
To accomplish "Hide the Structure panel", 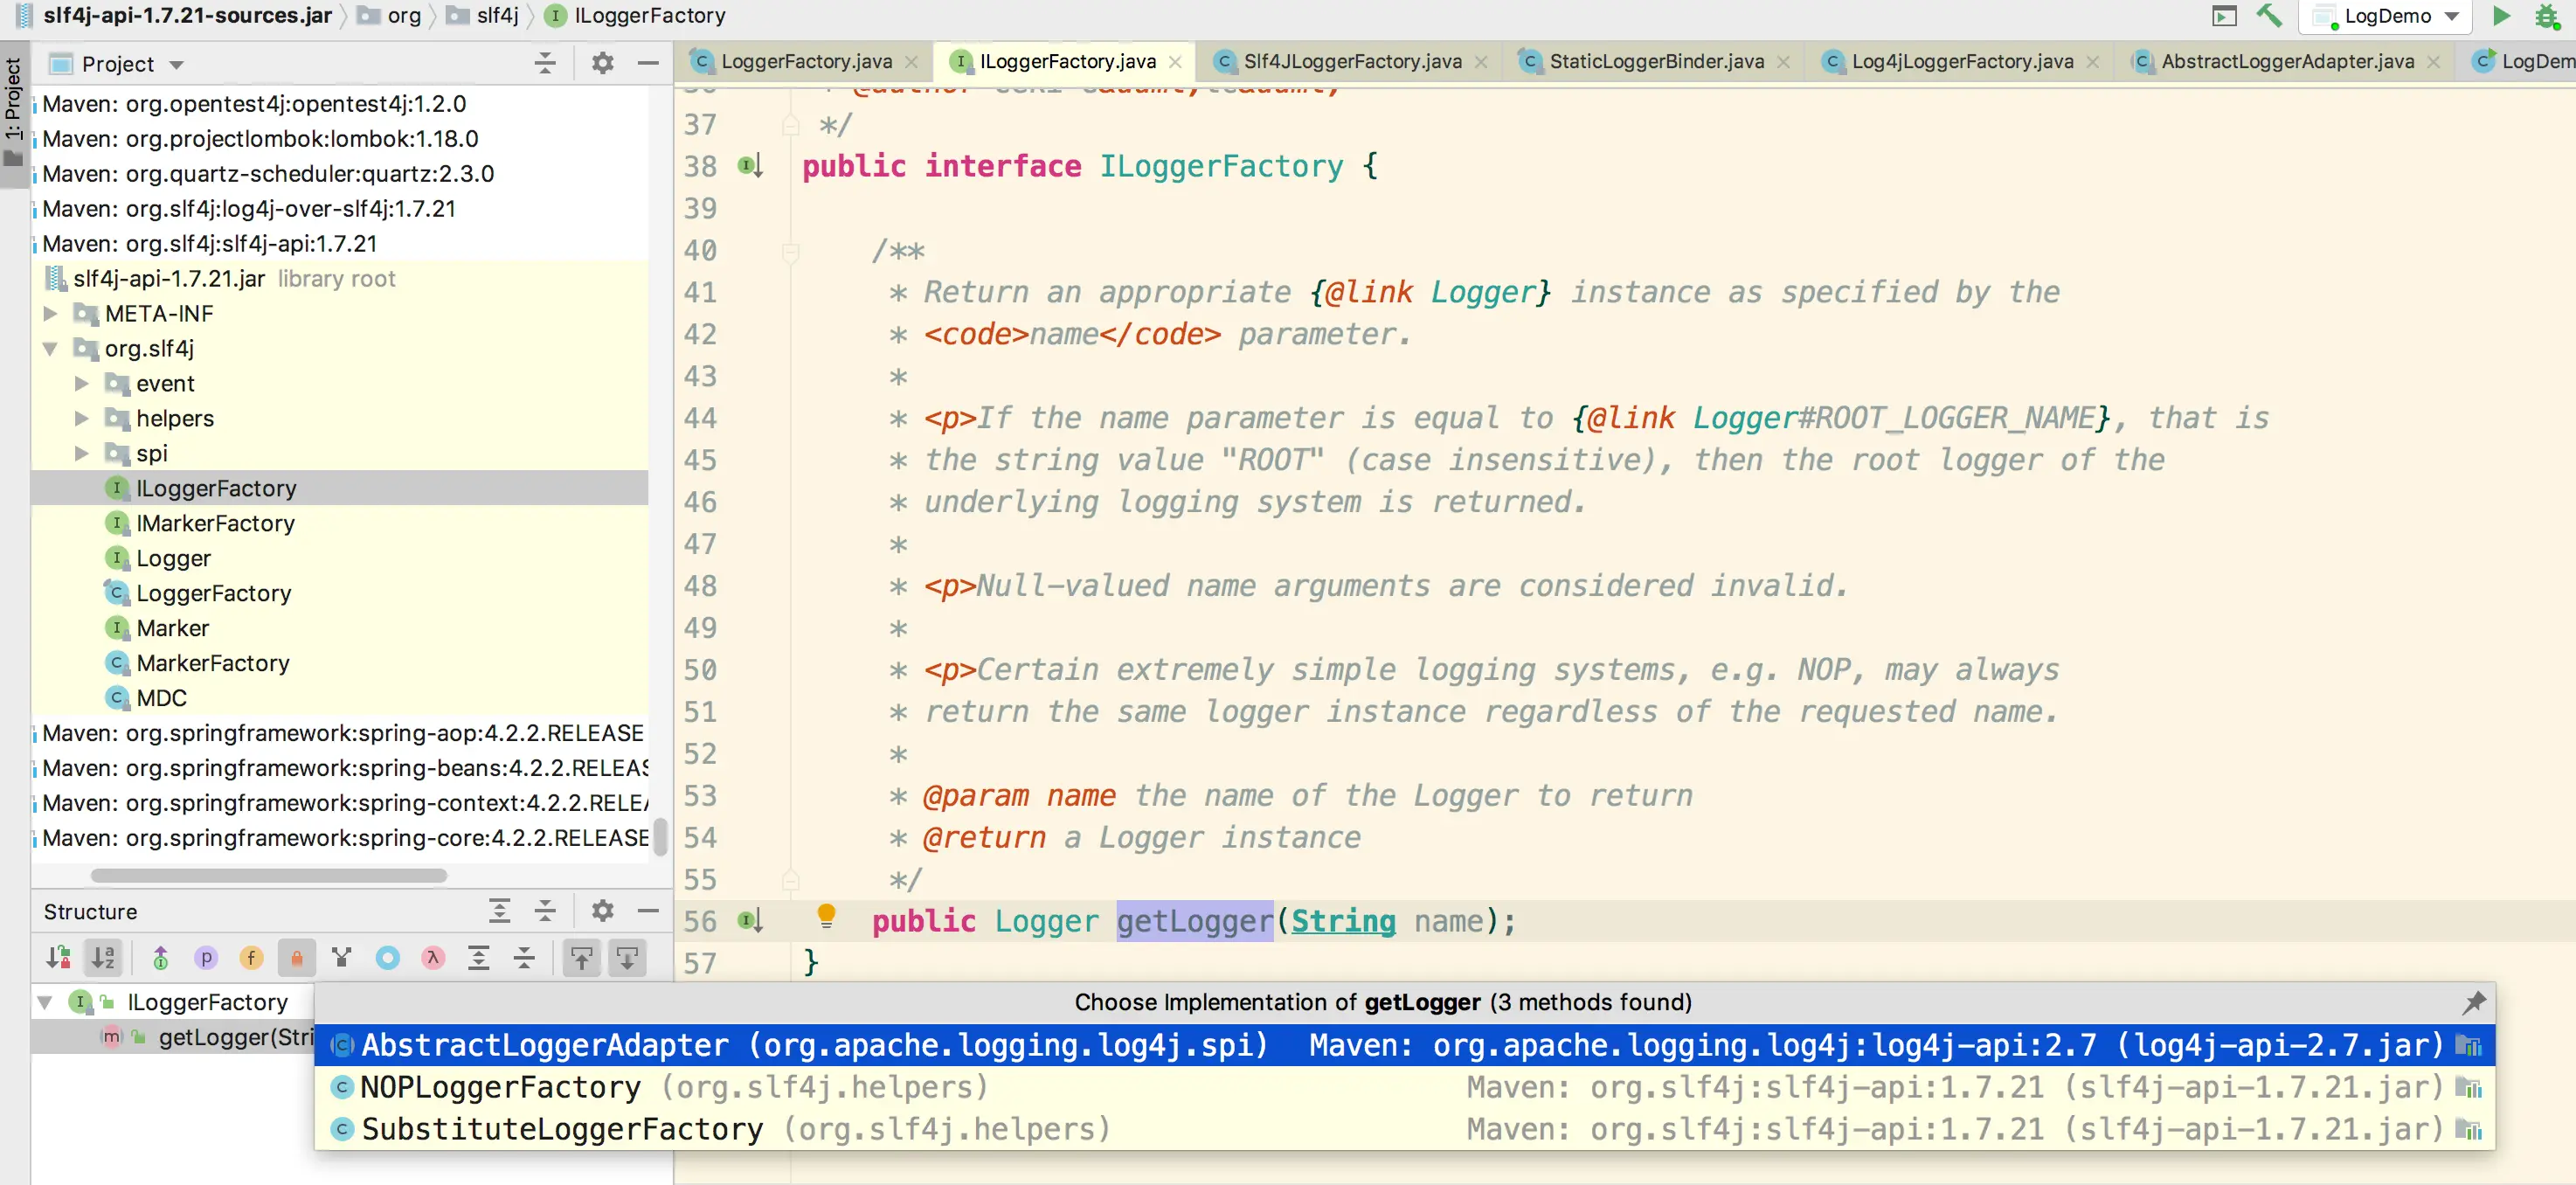I will pos(648,911).
